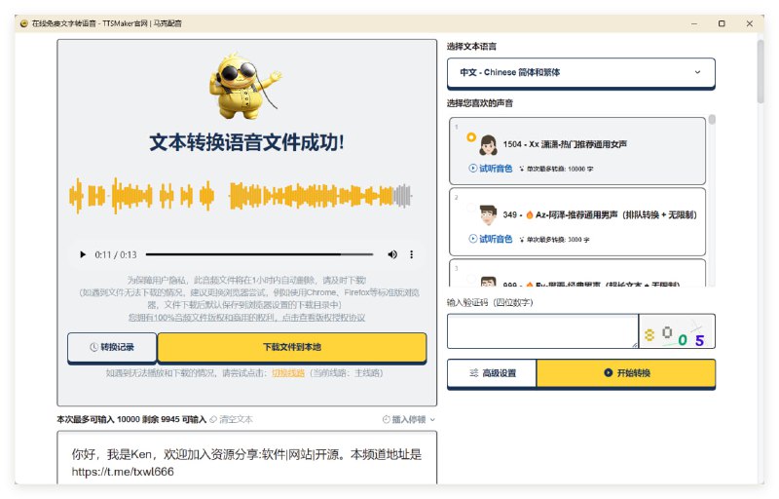Click the male avatar of voice 349
The width and height of the screenshot is (779, 499).
click(x=489, y=215)
